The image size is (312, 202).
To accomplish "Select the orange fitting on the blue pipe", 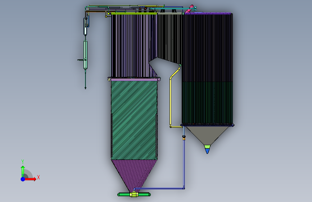I will [x=184, y=139].
